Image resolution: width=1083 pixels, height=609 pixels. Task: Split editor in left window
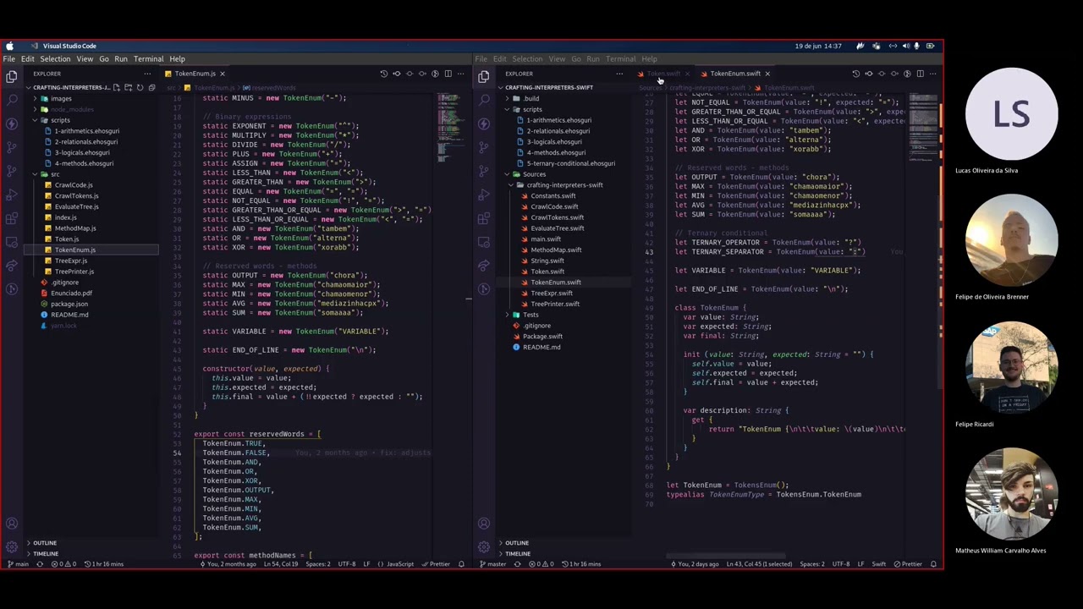tap(448, 74)
